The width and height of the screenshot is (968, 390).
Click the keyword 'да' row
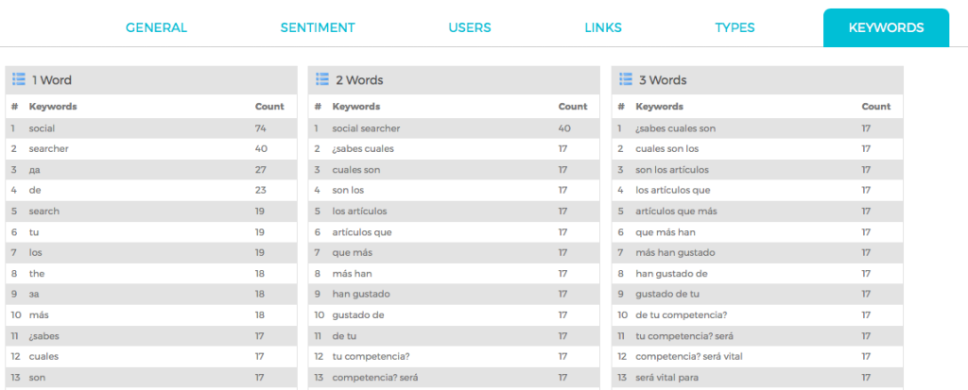[x=151, y=170]
